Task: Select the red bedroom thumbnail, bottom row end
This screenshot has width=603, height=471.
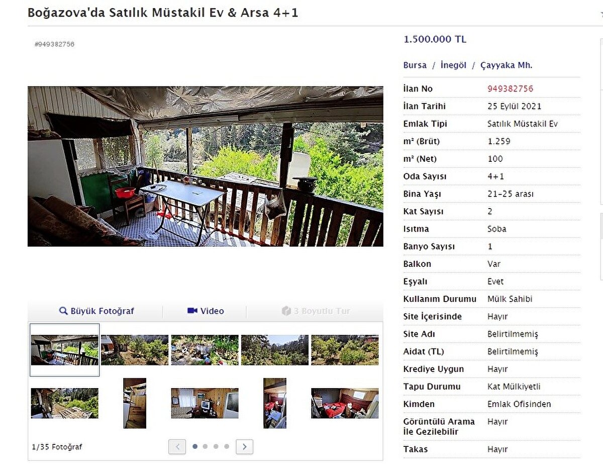Action: click(345, 403)
